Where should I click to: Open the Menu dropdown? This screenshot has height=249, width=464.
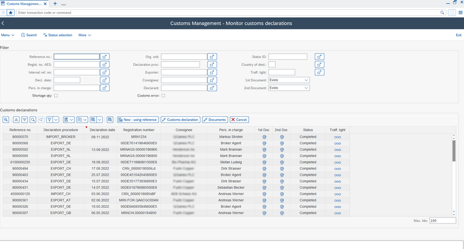tap(8, 35)
